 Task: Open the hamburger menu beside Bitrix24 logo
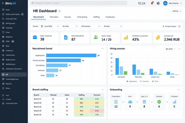coord(3,3)
